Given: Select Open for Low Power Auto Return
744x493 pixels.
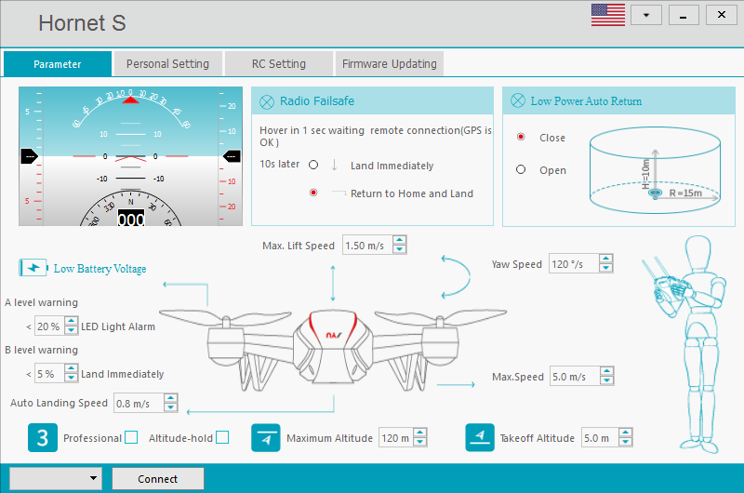Looking at the screenshot, I should (x=521, y=170).
